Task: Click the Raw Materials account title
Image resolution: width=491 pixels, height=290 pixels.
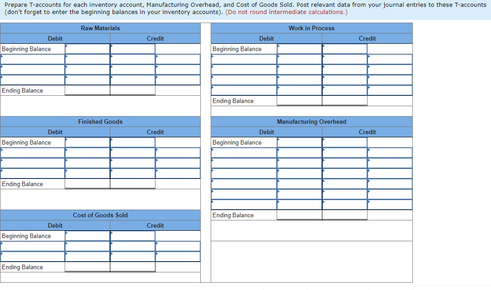Action: click(100, 28)
